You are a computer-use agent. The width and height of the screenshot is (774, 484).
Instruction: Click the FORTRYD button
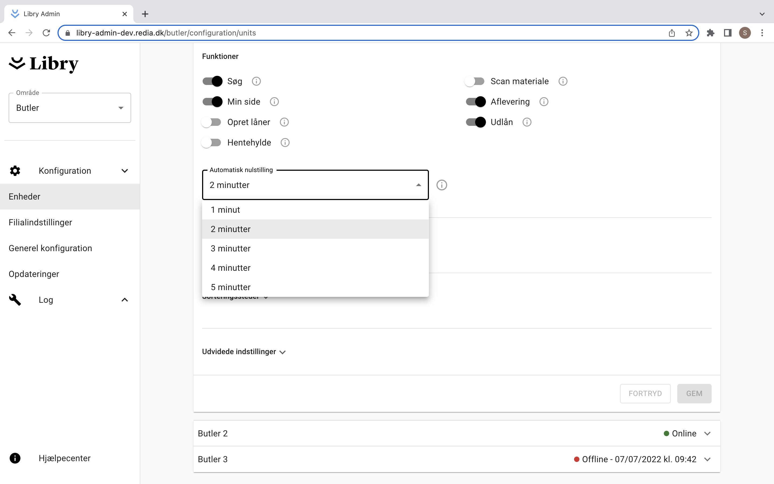click(x=645, y=393)
